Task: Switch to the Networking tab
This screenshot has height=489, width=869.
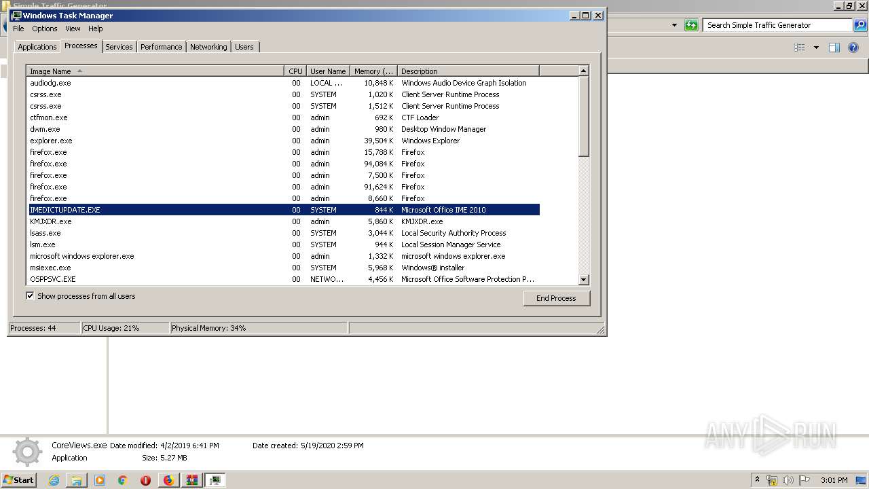Action: click(208, 47)
